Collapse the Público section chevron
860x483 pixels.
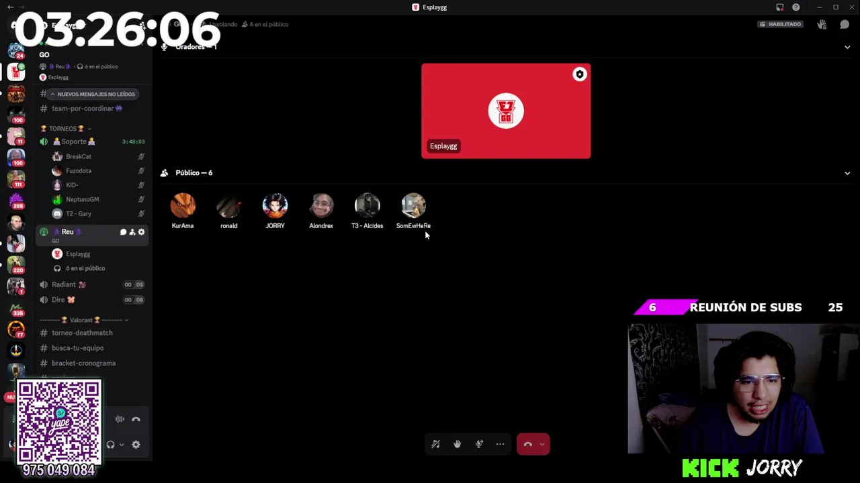[847, 173]
